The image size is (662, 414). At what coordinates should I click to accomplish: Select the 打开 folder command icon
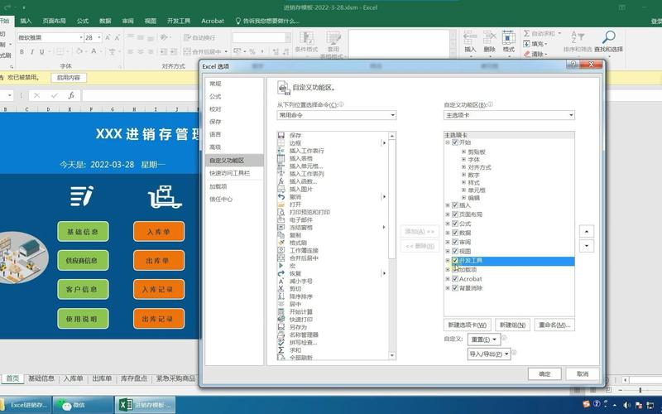coord(281,205)
